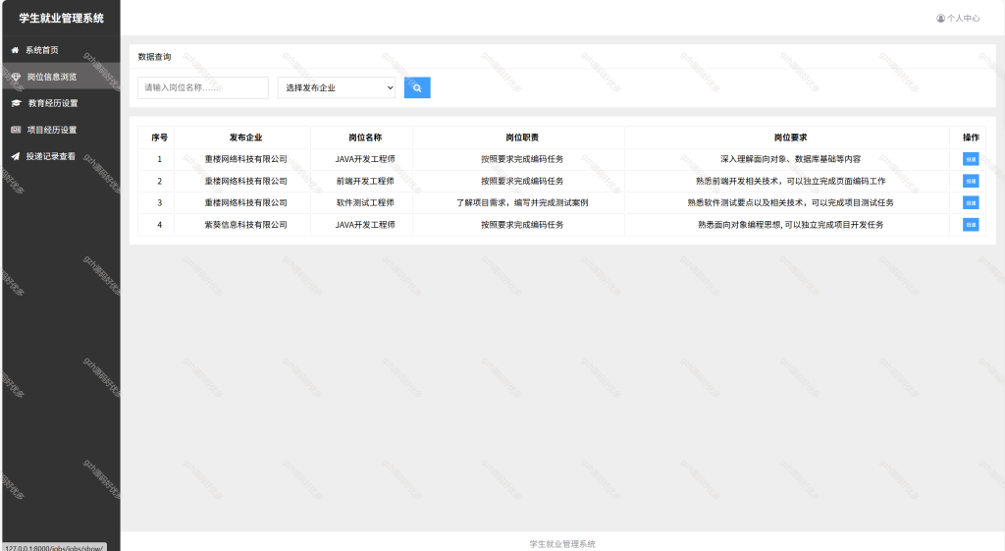1005x551 pixels.
Task: Click 深入理解面向对象、数据库基础等内容 cell
Action: point(790,159)
